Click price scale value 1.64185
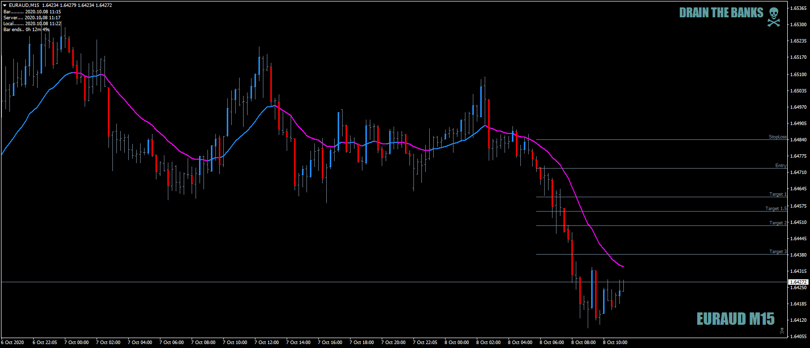This screenshot has width=810, height=348. (x=799, y=304)
